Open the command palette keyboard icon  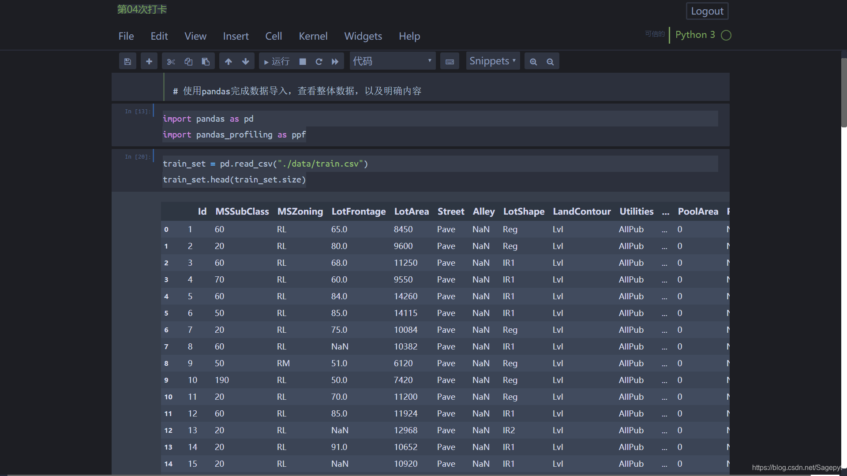click(450, 61)
